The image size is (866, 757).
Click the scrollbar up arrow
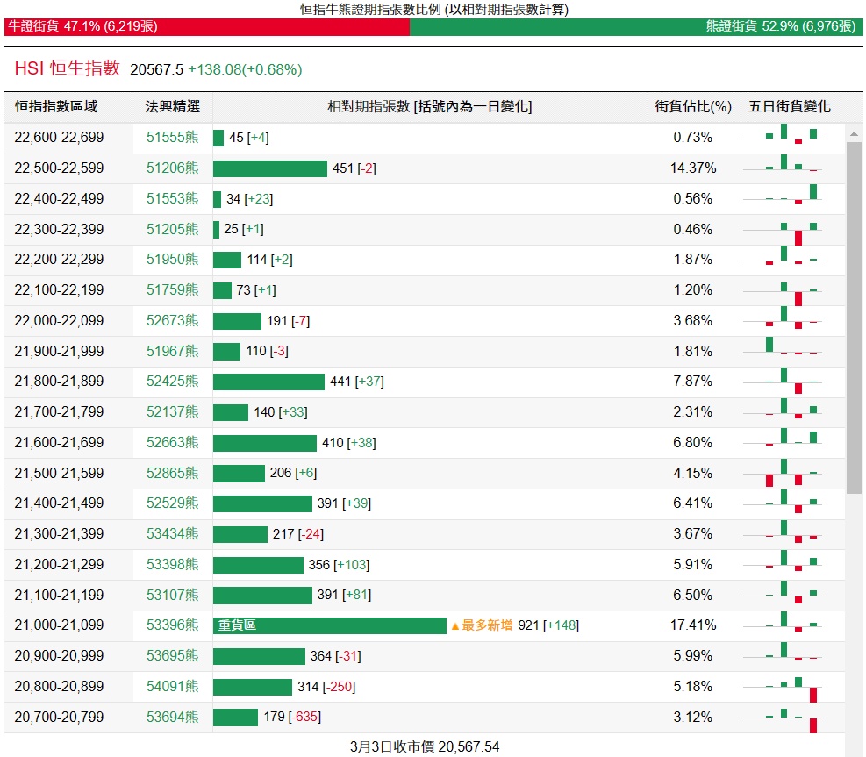[853, 133]
